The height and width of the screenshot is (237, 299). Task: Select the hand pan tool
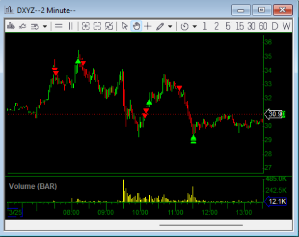(136, 26)
